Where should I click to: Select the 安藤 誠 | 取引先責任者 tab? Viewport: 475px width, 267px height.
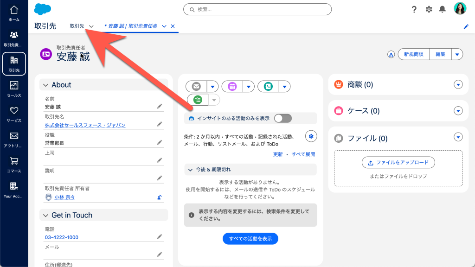pyautogui.click(x=131, y=26)
